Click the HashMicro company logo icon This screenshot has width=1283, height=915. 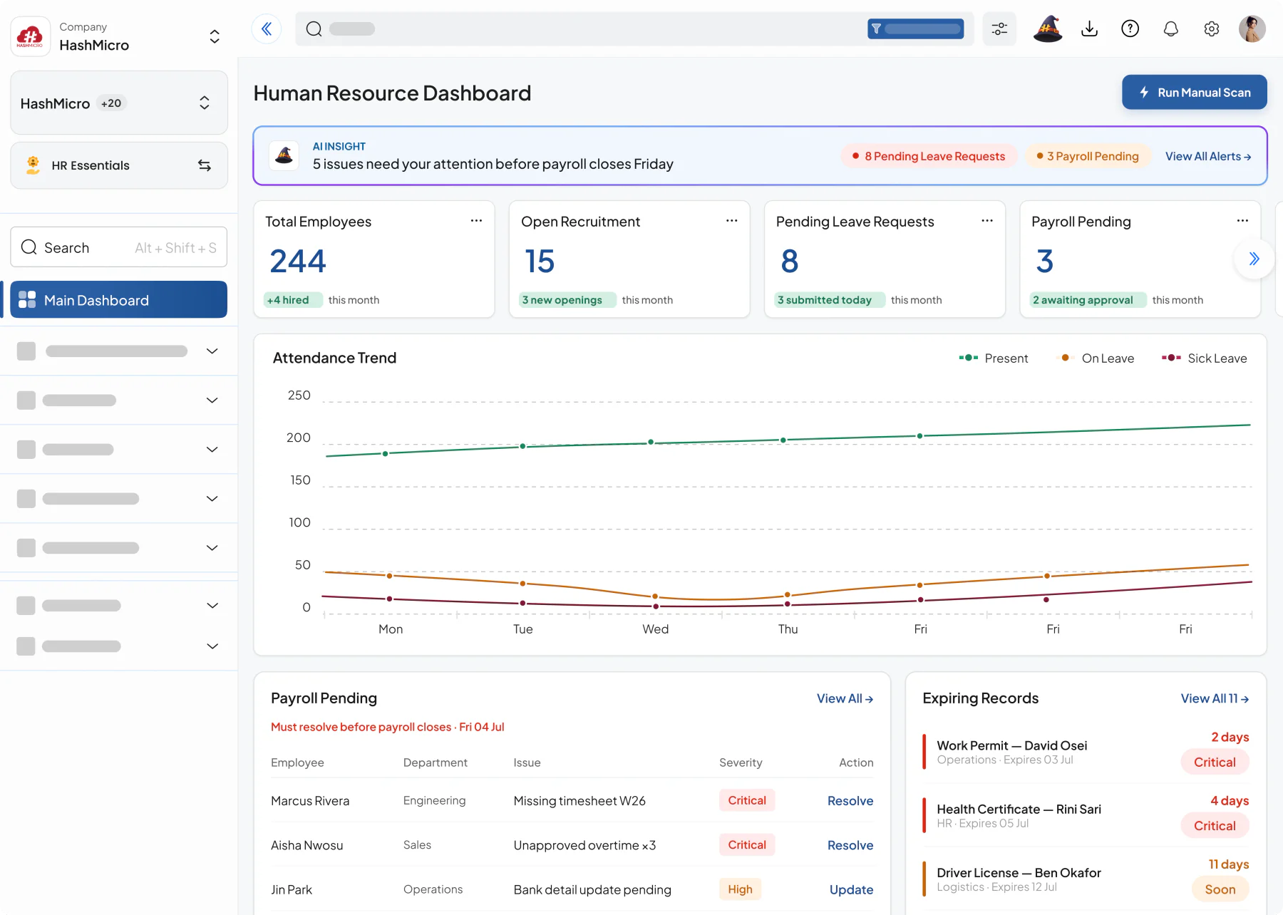pos(30,36)
